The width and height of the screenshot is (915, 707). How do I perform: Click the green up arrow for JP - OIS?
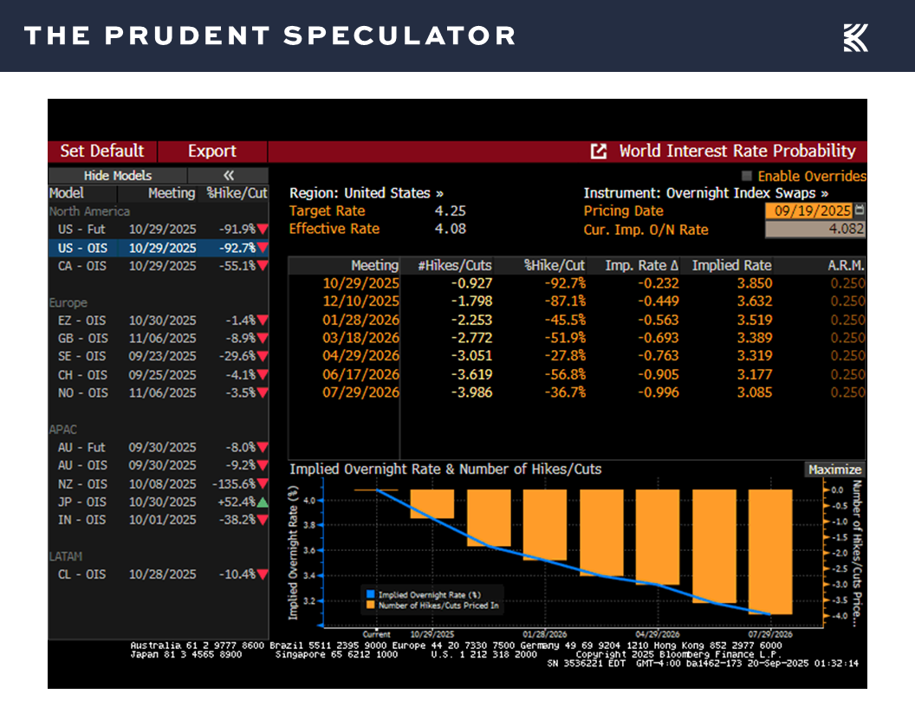point(263,503)
